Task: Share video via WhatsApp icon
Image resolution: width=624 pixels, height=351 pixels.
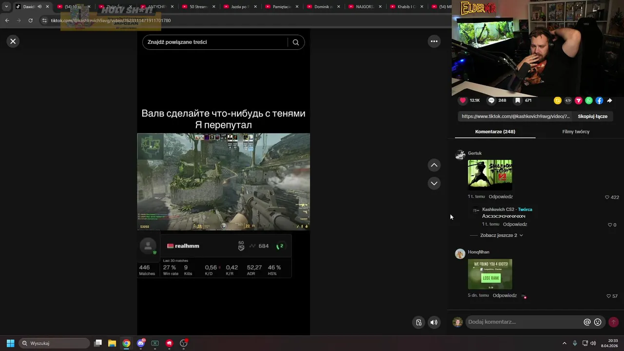Action: pos(589,100)
